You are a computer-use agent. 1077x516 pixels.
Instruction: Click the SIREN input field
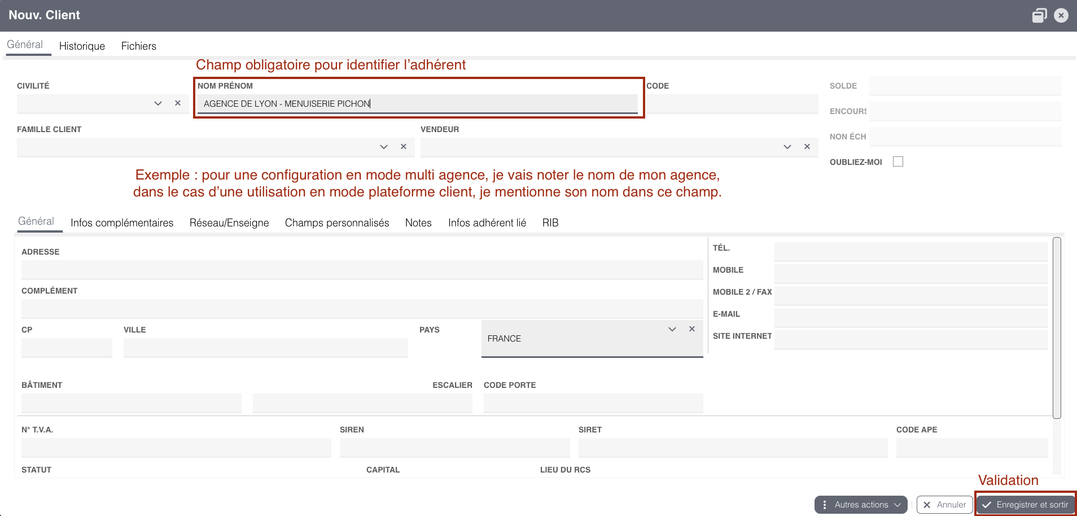(455, 448)
